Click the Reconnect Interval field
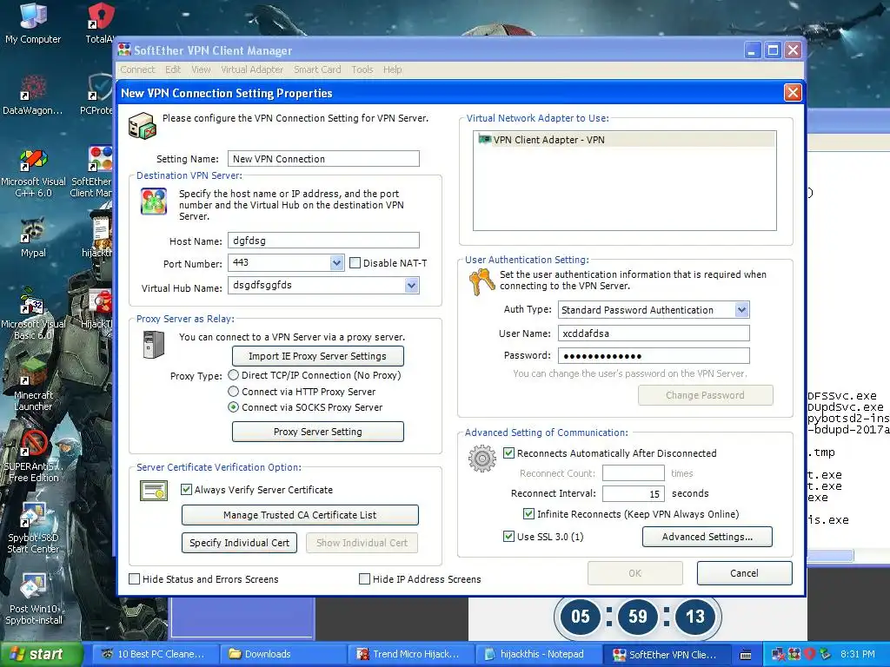The width and height of the screenshot is (890, 667). click(x=634, y=493)
